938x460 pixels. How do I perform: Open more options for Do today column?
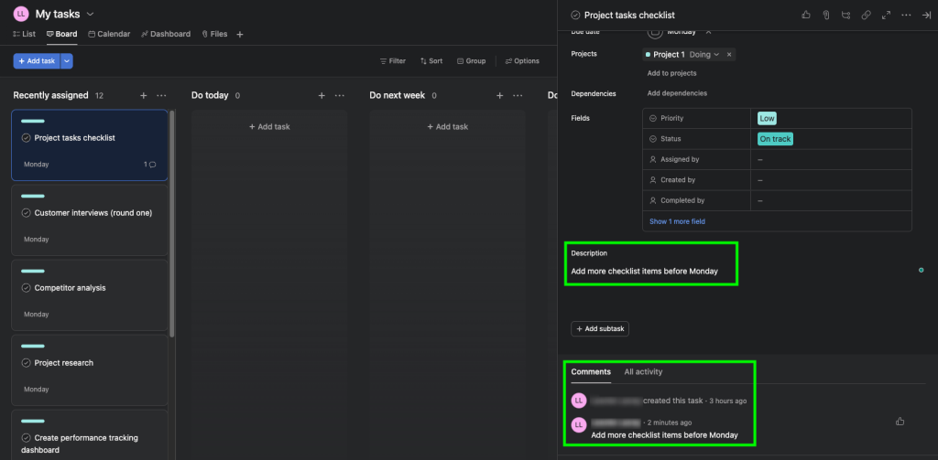340,96
